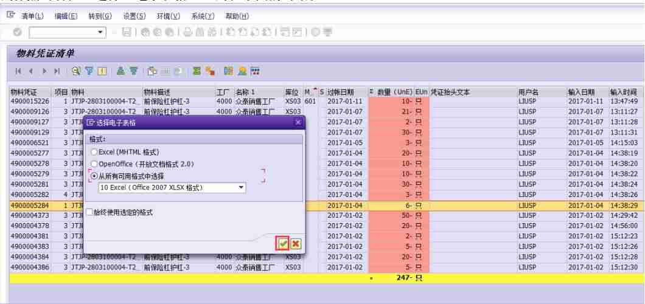
Task: Confirm the spreadsheet format with green checkmark
Action: coord(282,244)
